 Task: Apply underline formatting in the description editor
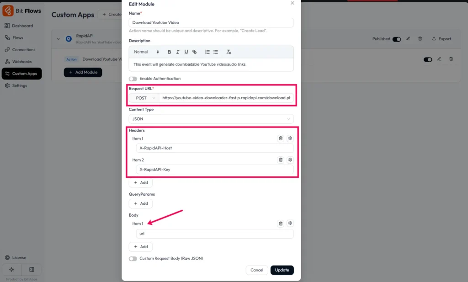click(186, 52)
